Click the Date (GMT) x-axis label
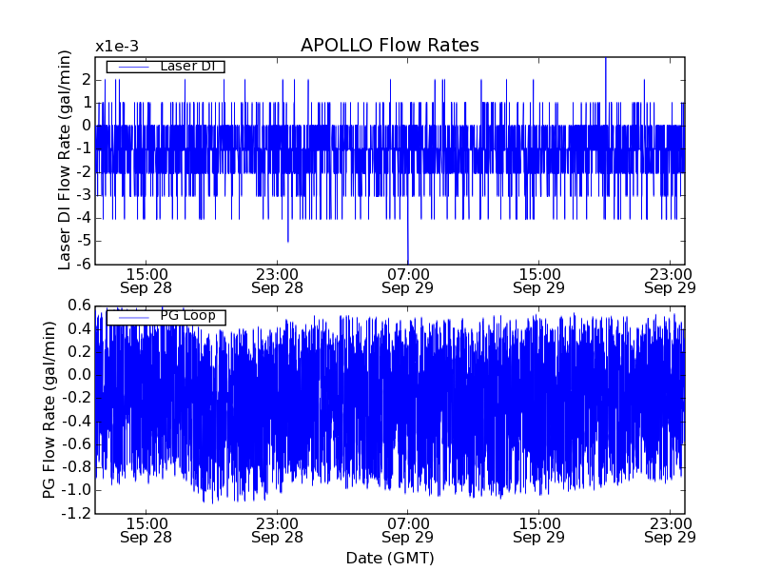 (x=389, y=558)
